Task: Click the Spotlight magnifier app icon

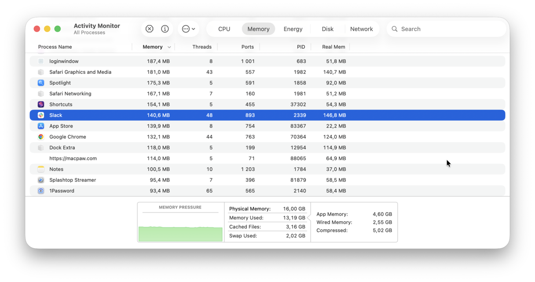Action: click(x=41, y=83)
